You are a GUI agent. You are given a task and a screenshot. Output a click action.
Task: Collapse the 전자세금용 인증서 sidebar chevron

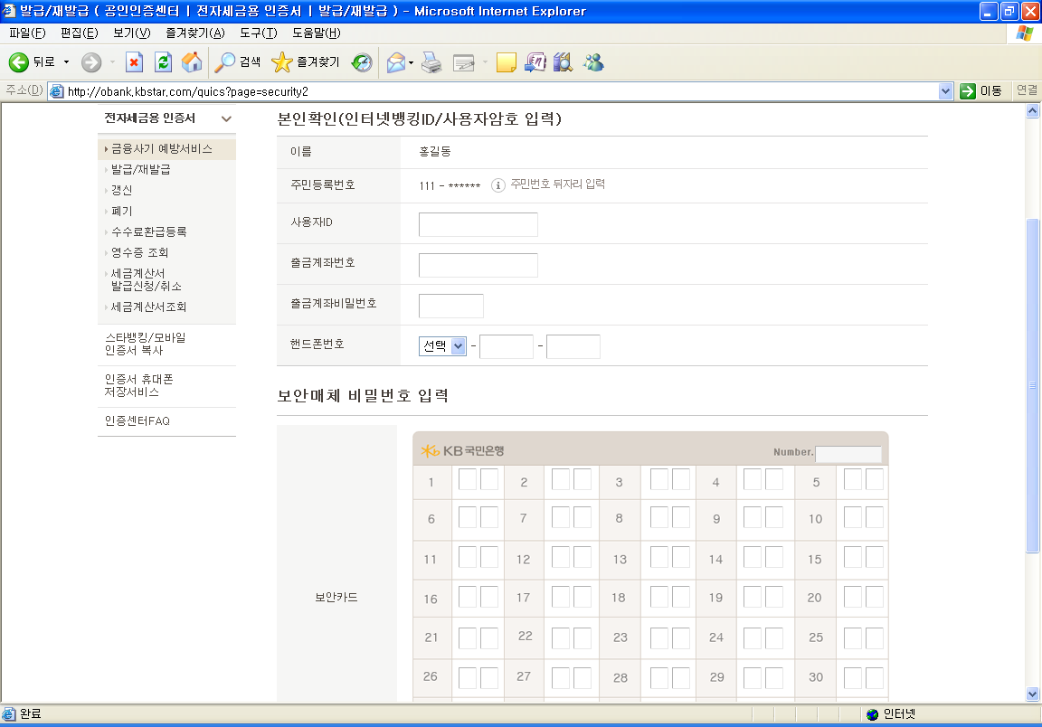pos(227,119)
